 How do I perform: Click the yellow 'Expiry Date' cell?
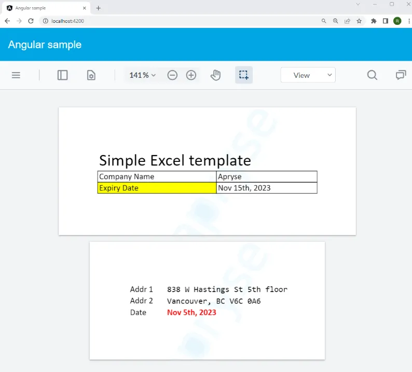point(157,188)
